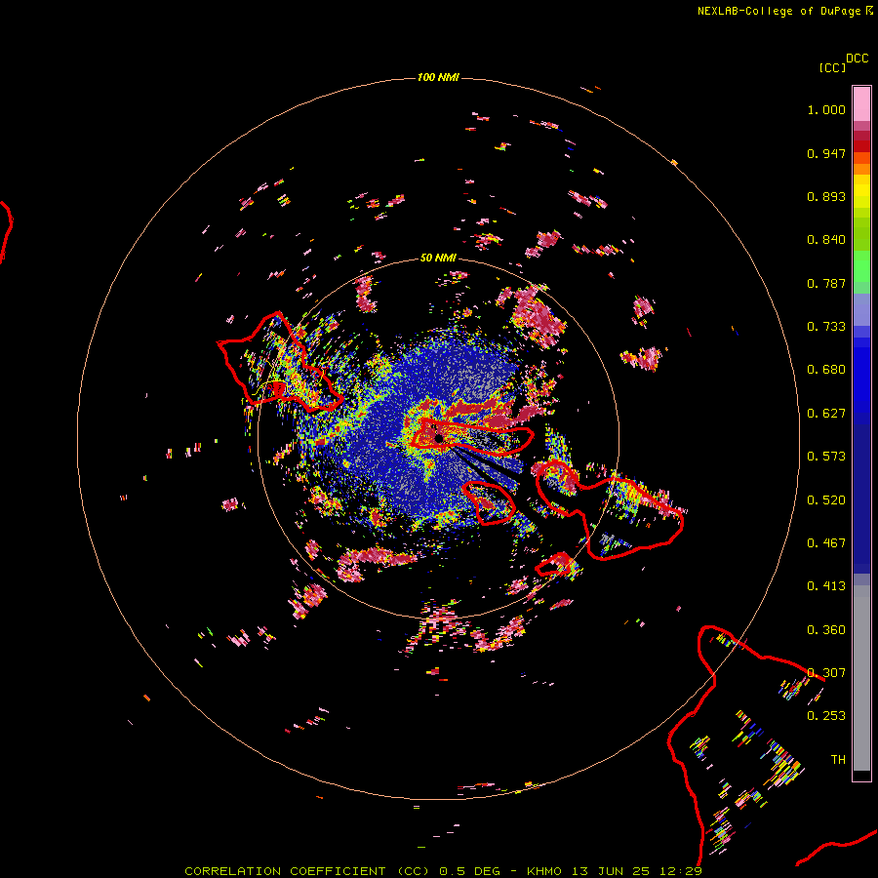Select the 0.360 scale value
Screen dimensions: 878x878
(x=826, y=630)
